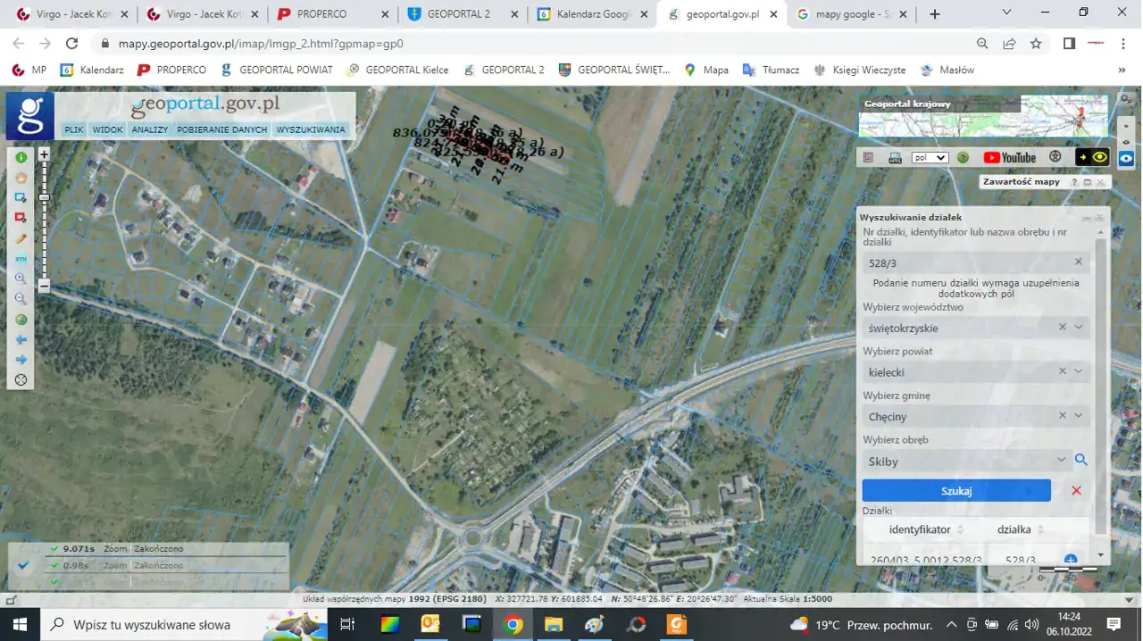Click the magnifier zoom-in tool
This screenshot has width=1143, height=641.
[21, 279]
